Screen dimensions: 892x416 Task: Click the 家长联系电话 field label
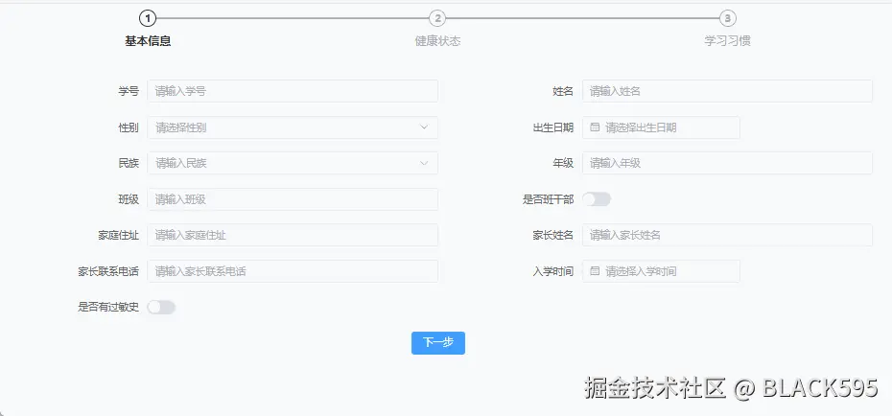(108, 271)
